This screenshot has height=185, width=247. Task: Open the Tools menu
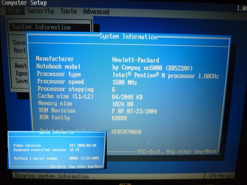pos(68,11)
